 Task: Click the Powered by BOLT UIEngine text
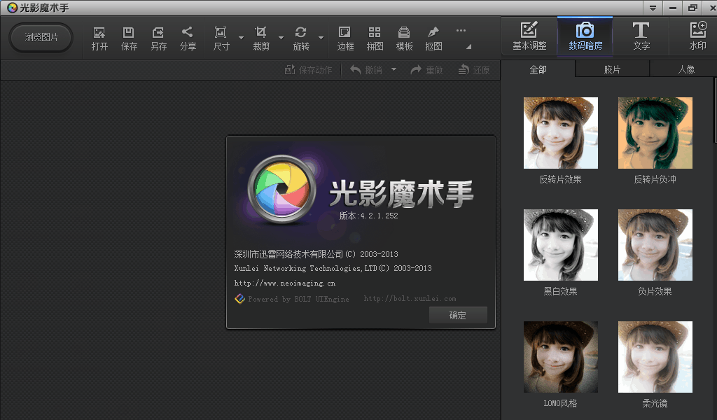[x=298, y=299]
